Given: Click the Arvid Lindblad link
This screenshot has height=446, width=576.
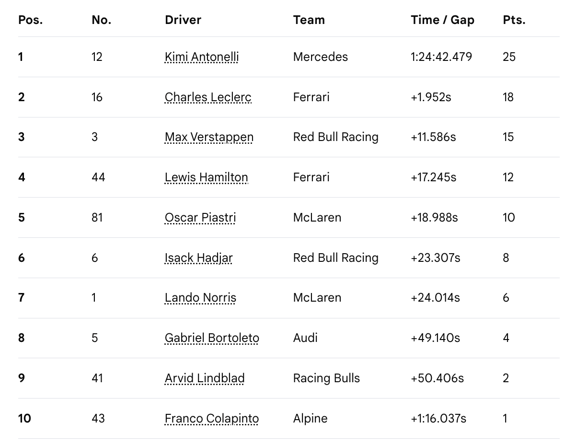Looking at the screenshot, I should tap(205, 378).
